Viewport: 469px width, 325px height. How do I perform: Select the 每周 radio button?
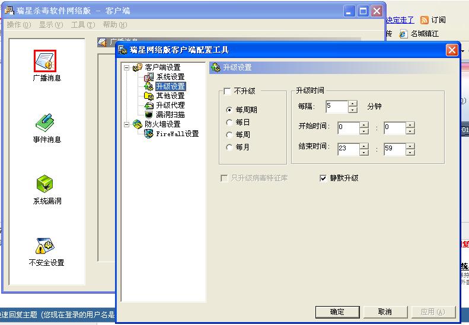click(229, 135)
